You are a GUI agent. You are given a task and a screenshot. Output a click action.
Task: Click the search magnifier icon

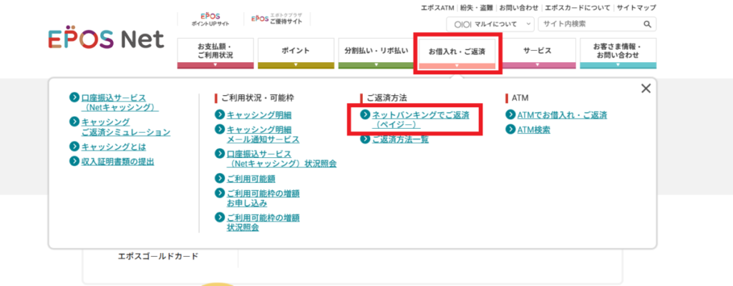[x=647, y=24]
